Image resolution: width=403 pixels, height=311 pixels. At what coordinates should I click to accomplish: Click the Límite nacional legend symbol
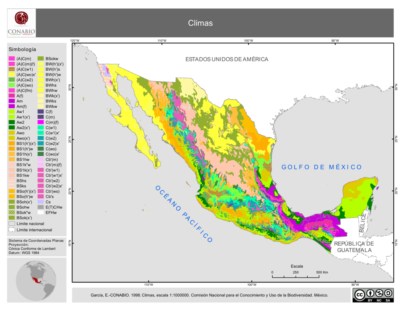click(x=12, y=224)
